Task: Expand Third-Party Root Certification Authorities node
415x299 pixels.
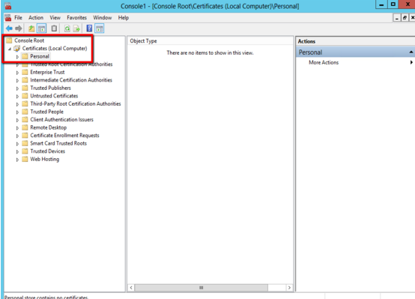Action: 17,104
